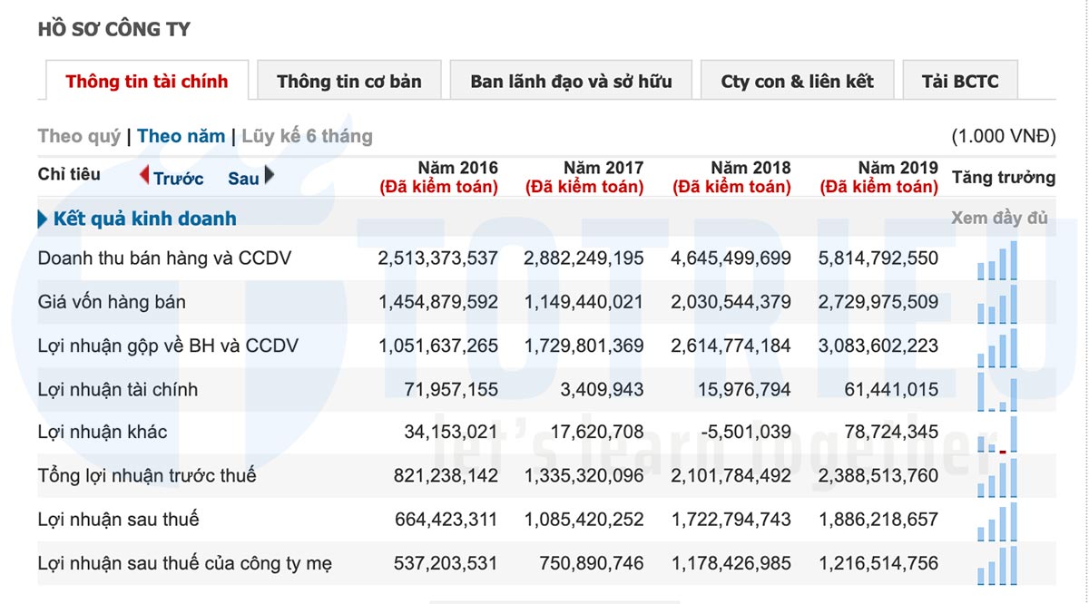Viewport: 1089px width, 604px height.
Task: Click the Lợi nhuận gộp về BH và CCDV label
Action: point(168,346)
